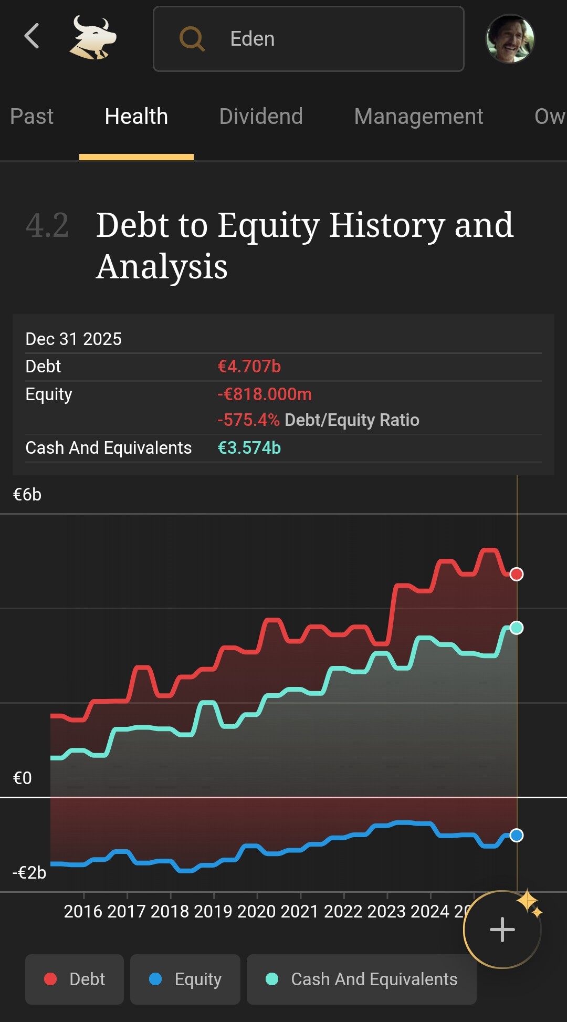567x1022 pixels.
Task: Tap the back arrow icon
Action: tap(32, 37)
